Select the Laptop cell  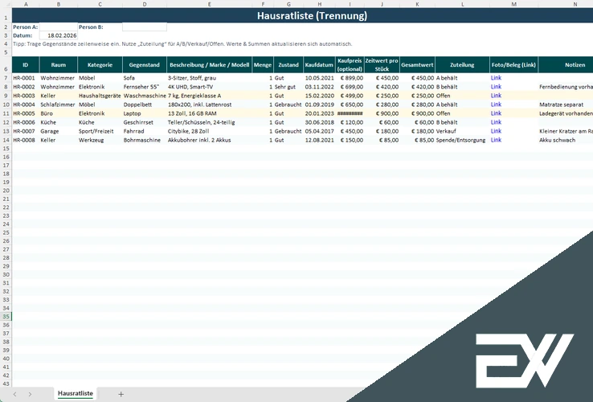(145, 113)
